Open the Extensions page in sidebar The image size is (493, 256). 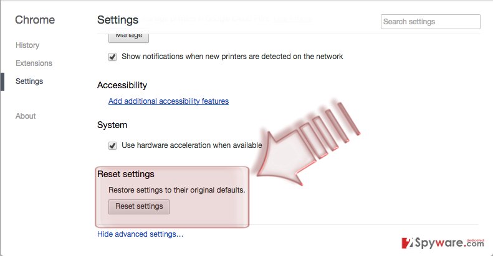point(34,63)
